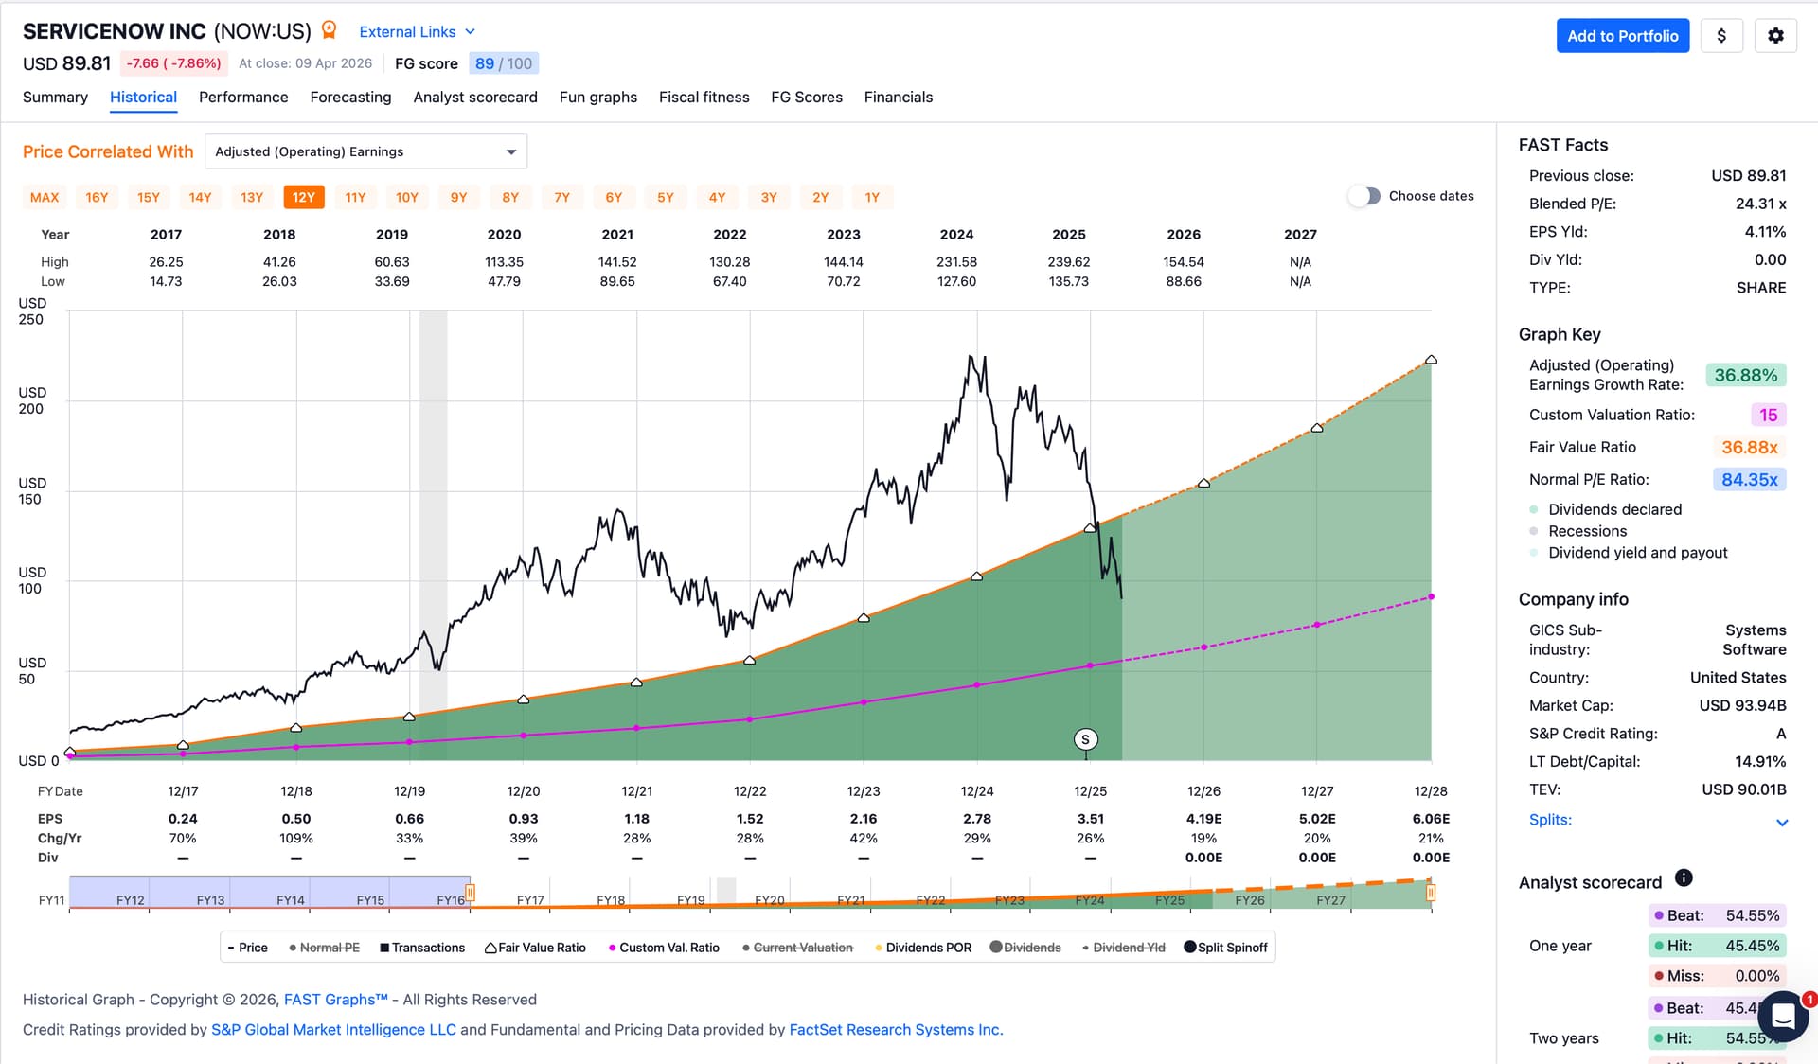Click the settings gear icon

pos(1775,36)
